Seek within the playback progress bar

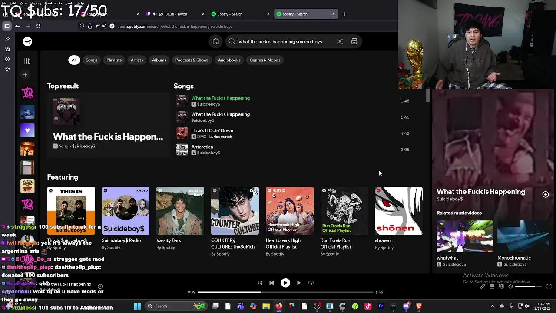click(285, 292)
